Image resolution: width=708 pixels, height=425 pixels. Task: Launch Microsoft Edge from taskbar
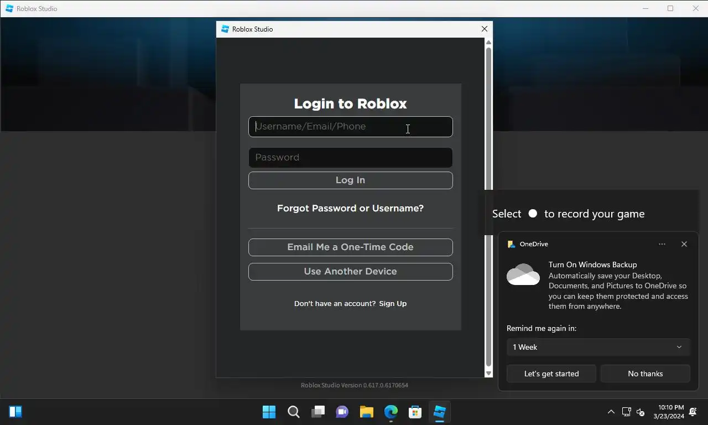click(391, 412)
